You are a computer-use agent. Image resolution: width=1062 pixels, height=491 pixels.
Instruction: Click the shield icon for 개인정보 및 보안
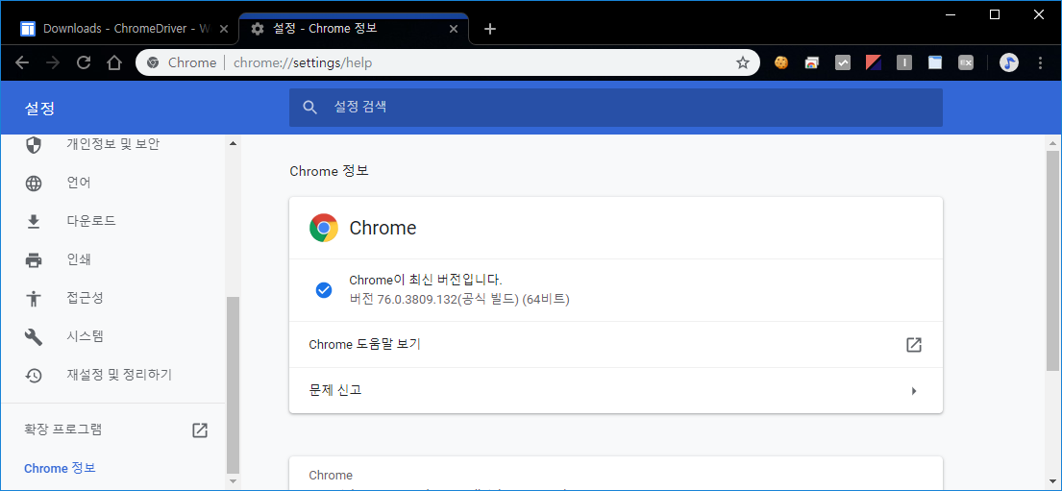click(x=34, y=145)
